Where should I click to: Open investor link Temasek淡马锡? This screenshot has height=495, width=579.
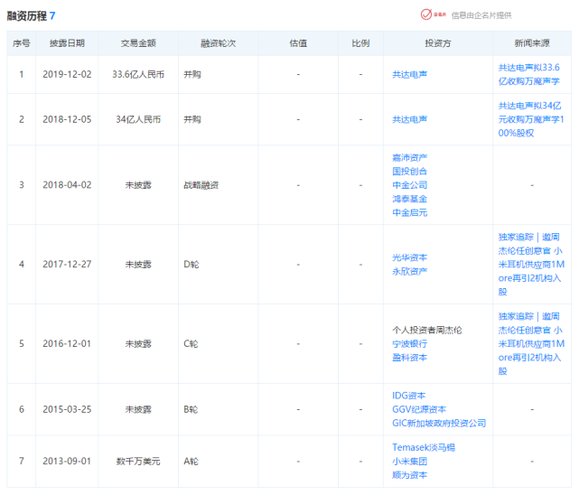424,447
